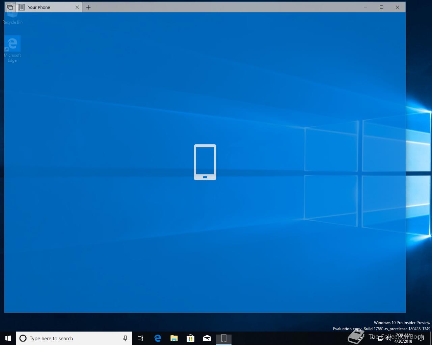432x345 pixels.
Task: Open the Action Center notifications icon
Action: tap(421, 338)
